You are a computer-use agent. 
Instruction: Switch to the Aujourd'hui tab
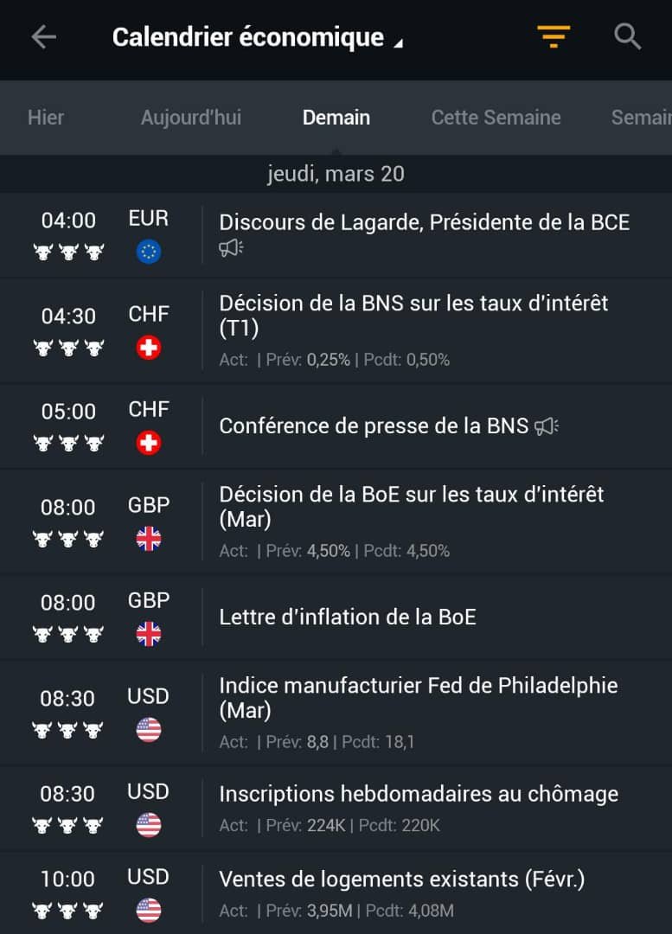click(x=191, y=118)
